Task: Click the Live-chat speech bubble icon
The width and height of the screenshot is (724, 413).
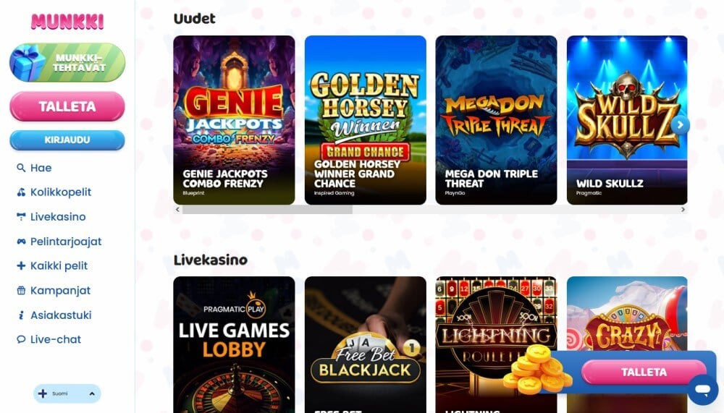Action: pyautogui.click(x=21, y=340)
